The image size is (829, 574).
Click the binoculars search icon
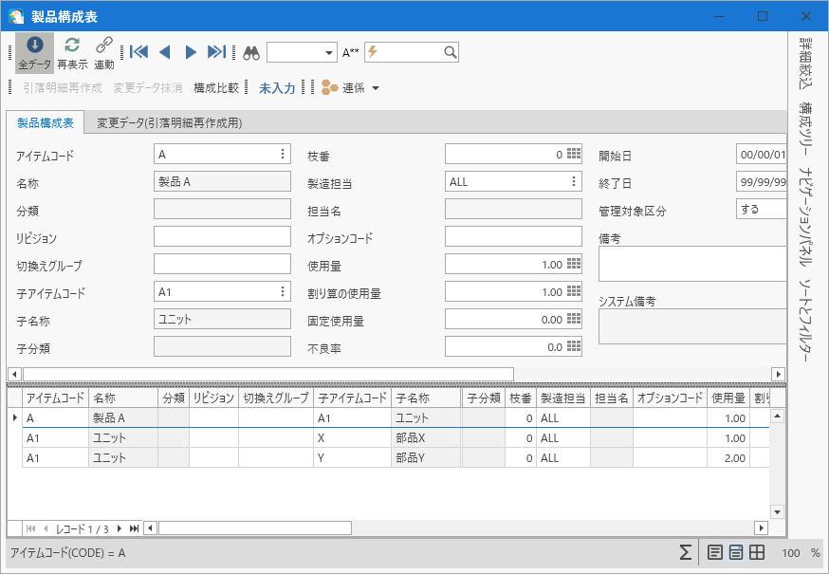251,52
